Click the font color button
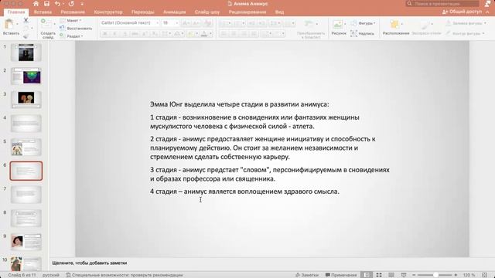The height and width of the screenshot is (278, 495). click(x=204, y=33)
